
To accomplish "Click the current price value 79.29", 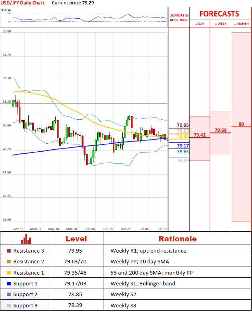I will coord(88,3).
